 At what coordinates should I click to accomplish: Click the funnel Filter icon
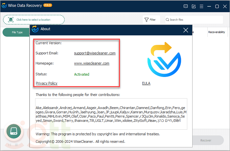click(147, 20)
